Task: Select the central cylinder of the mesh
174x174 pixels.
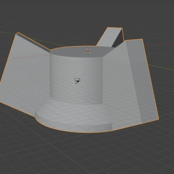Action: point(76,75)
